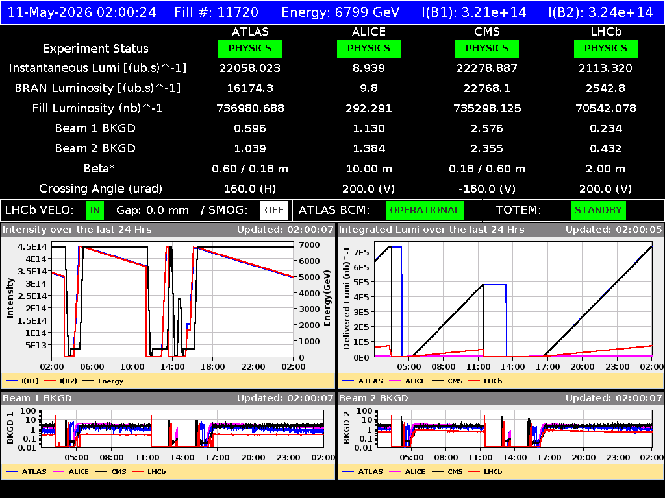665x498 pixels.
Task: Click the LHCb VELO green IN indicator
Action: point(95,211)
